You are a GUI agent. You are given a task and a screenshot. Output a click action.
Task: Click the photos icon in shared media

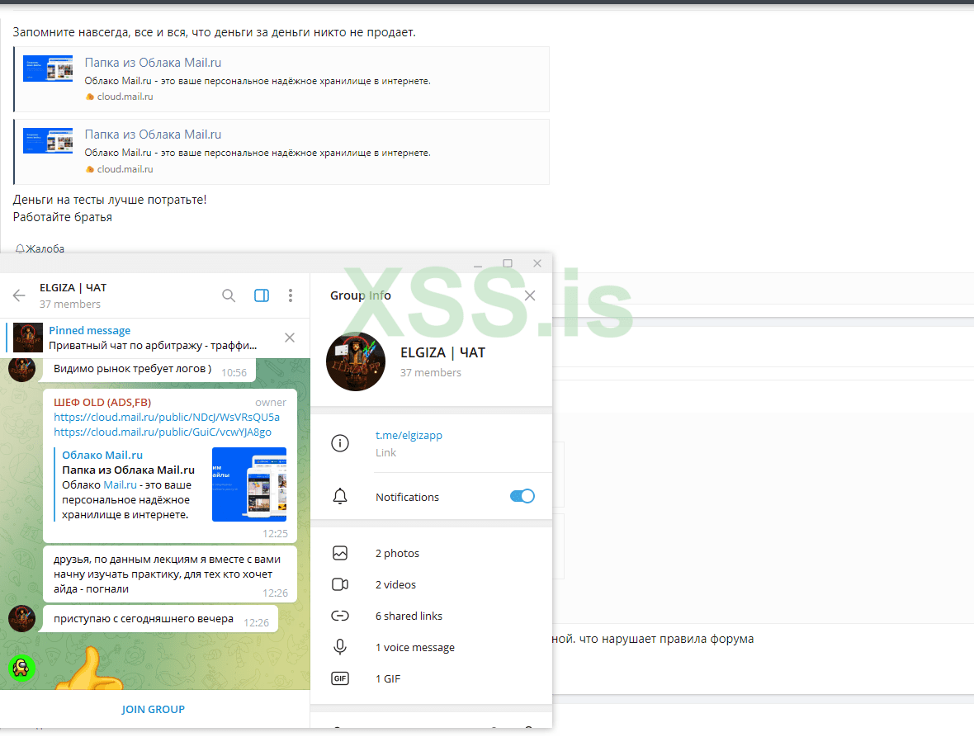(340, 553)
